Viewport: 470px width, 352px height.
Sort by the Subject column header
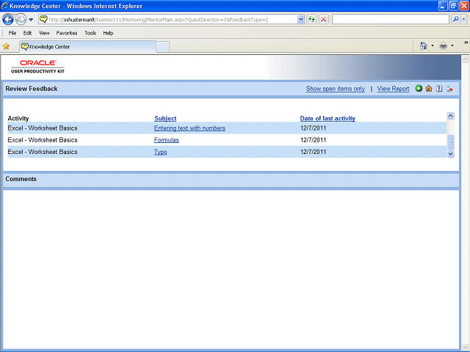[x=165, y=119]
